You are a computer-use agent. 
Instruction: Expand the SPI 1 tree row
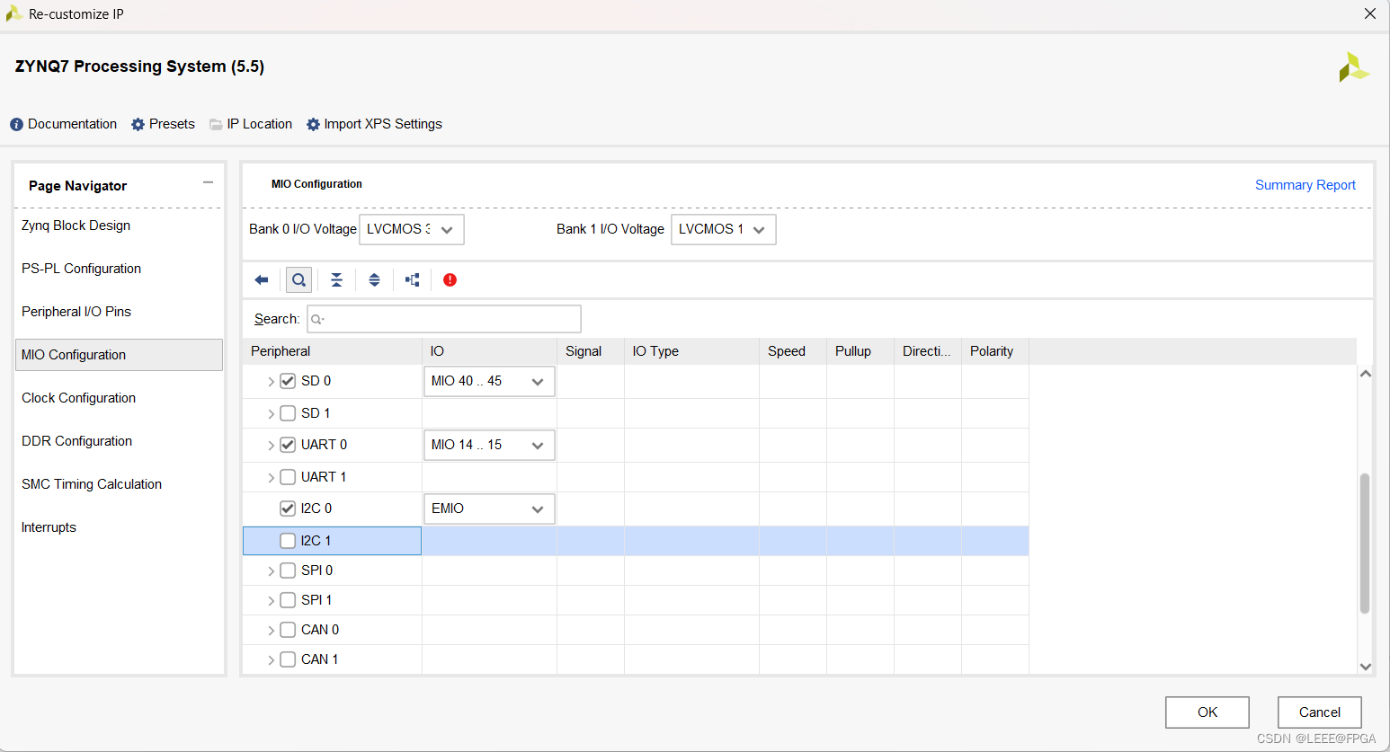point(271,601)
